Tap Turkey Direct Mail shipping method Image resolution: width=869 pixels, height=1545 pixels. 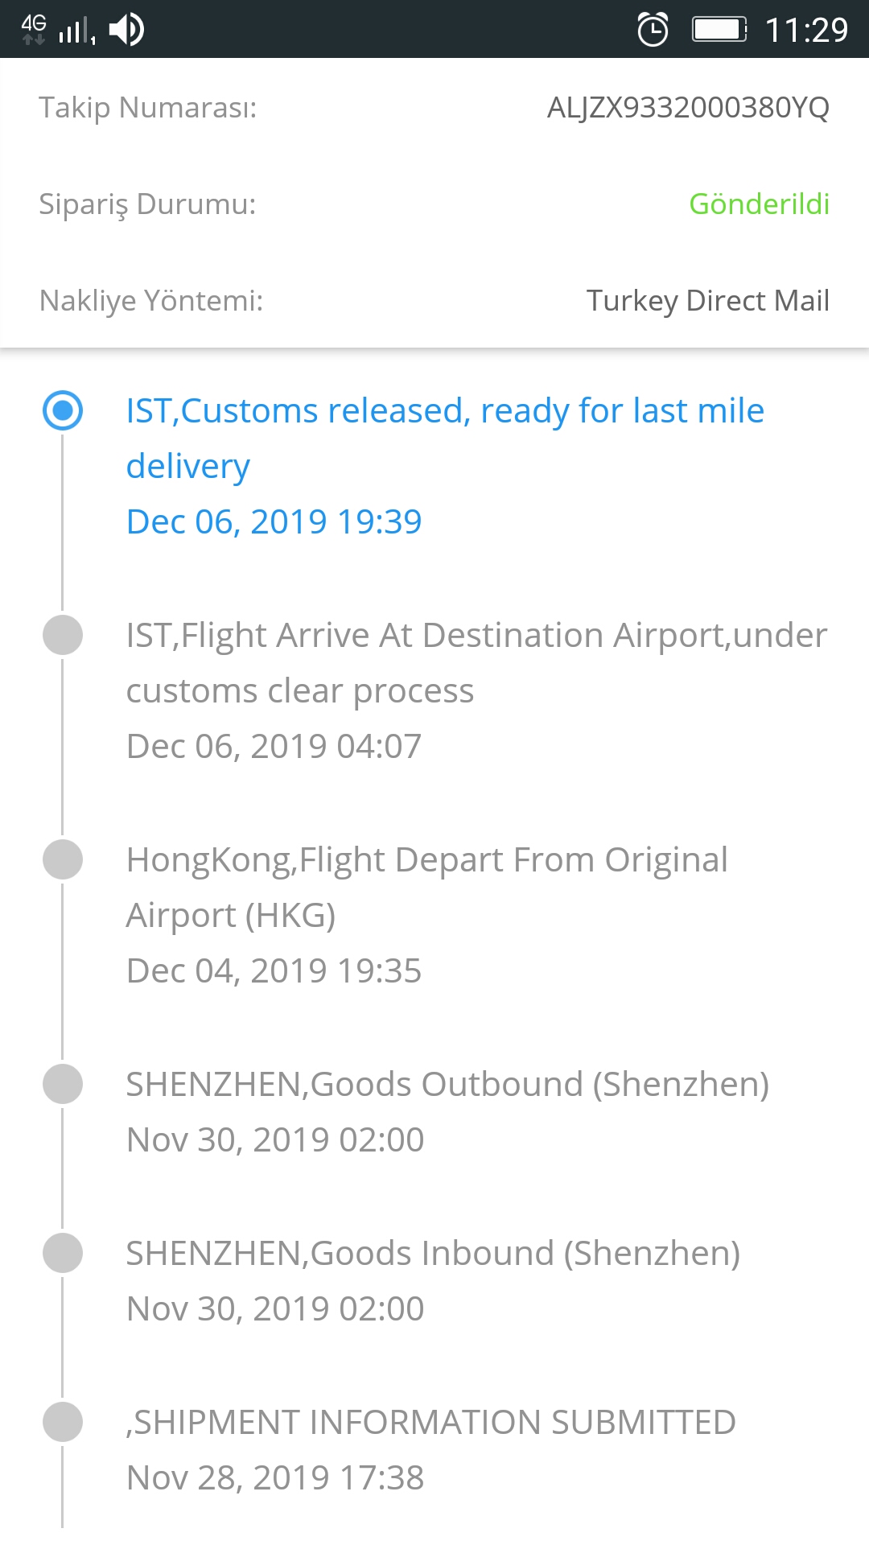[708, 301]
